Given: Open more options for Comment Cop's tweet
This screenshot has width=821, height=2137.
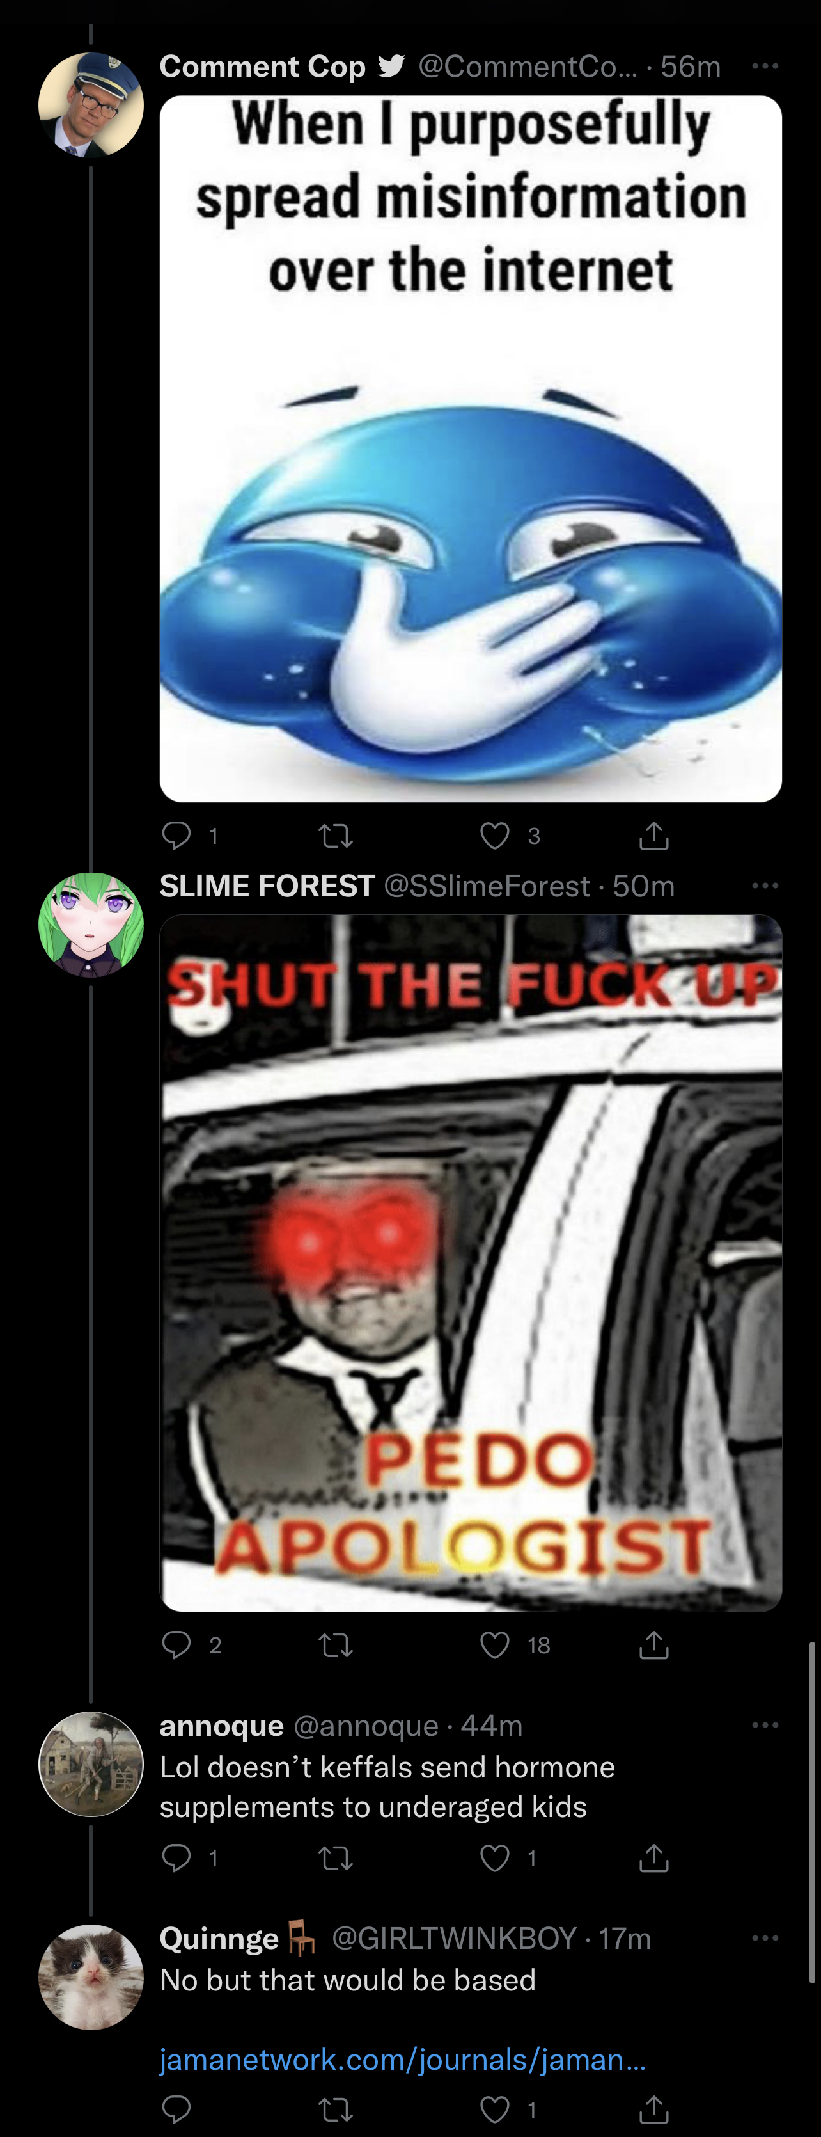Looking at the screenshot, I should 765,65.
